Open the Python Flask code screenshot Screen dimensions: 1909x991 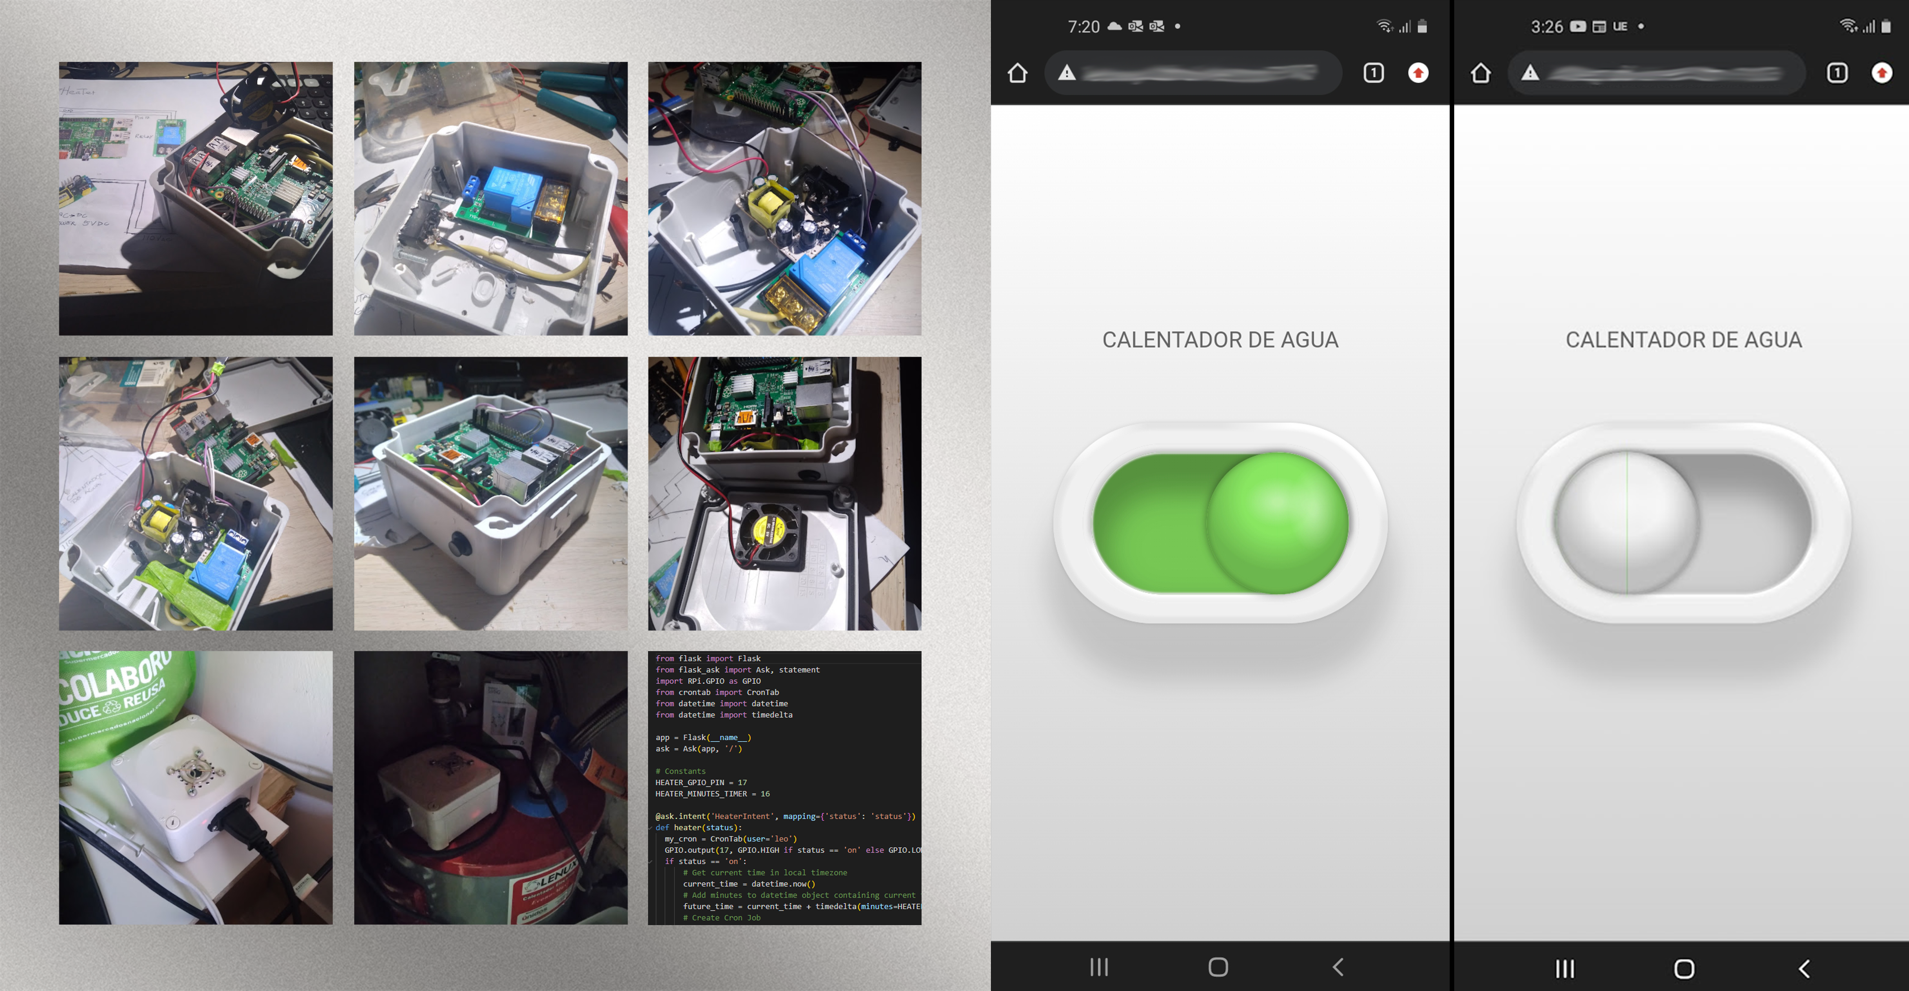[785, 788]
